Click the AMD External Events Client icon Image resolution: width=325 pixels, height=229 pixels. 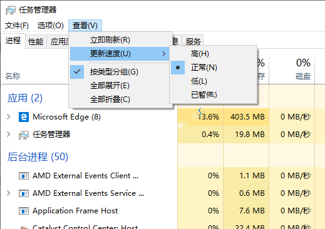tap(24, 176)
